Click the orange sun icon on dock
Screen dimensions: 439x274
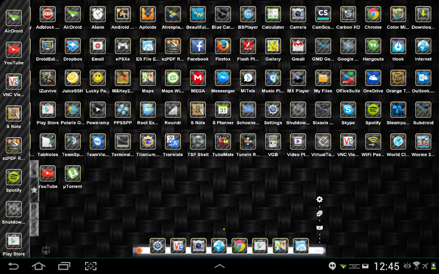click(x=139, y=250)
